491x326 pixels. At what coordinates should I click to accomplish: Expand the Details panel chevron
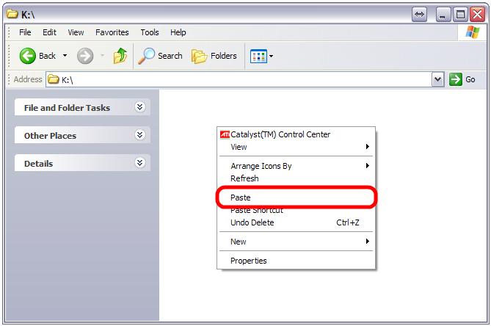[140, 163]
